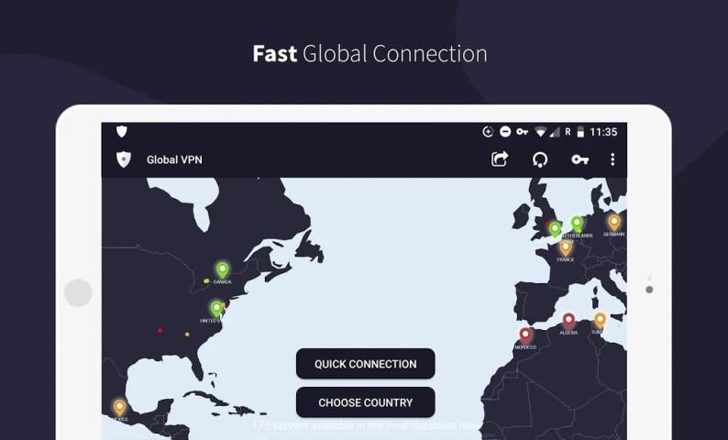Select the Tunisia server pin
This screenshot has height=440, width=728.
click(x=600, y=319)
